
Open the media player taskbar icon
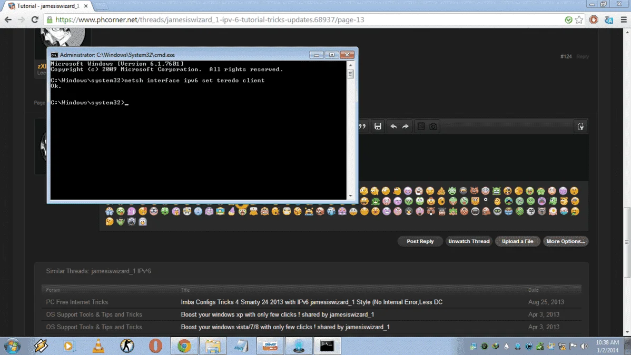(69, 346)
